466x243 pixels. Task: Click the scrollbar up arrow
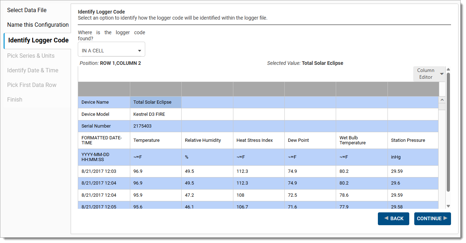(x=448, y=69)
